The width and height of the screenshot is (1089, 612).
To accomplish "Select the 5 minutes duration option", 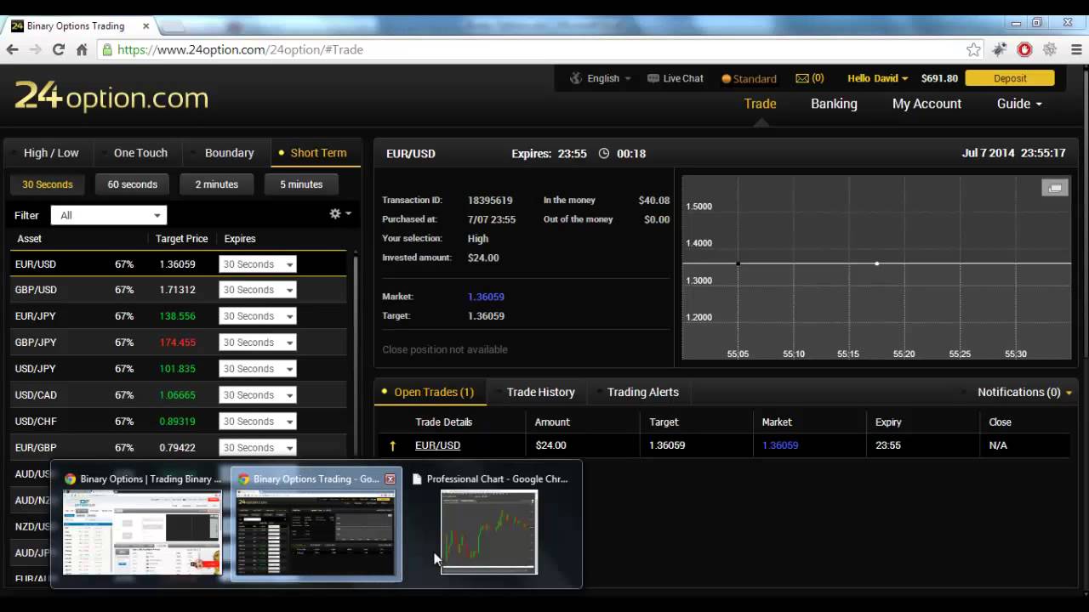I will pyautogui.click(x=301, y=184).
